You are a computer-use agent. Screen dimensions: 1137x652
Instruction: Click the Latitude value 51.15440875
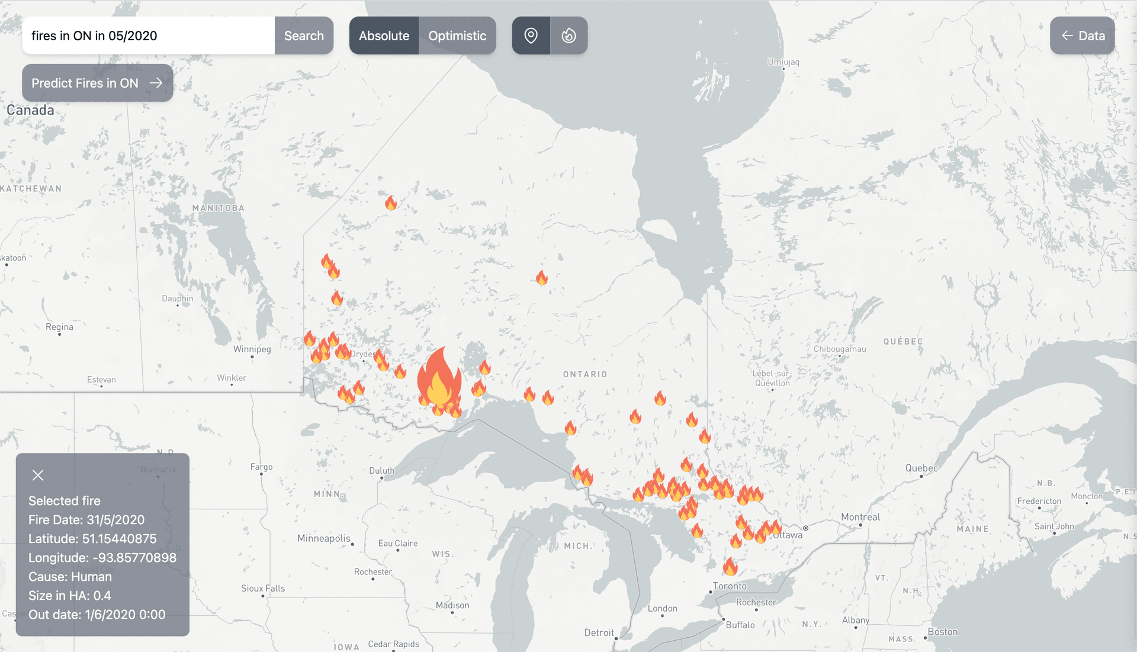(x=120, y=539)
